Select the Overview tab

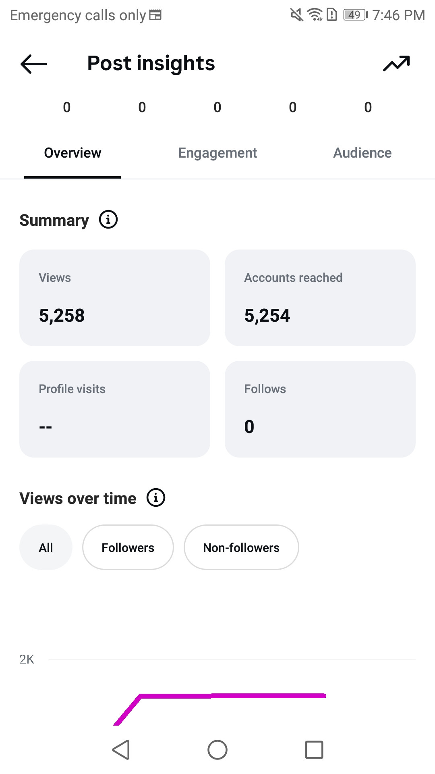[x=72, y=153]
